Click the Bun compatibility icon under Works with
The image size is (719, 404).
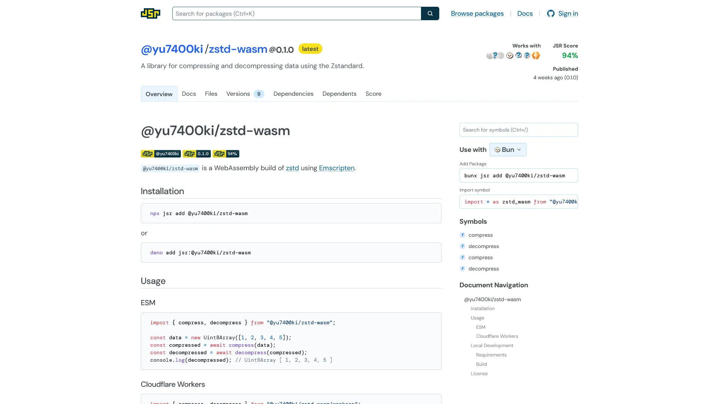(510, 55)
